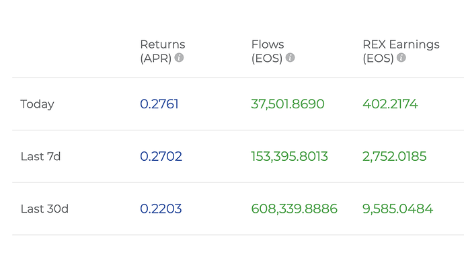Select the Flows (EOS) column header
Viewport: 464px width, 253px height.
click(x=273, y=51)
